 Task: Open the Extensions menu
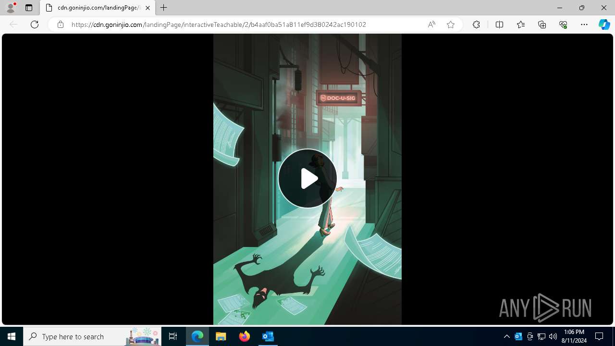(x=476, y=25)
